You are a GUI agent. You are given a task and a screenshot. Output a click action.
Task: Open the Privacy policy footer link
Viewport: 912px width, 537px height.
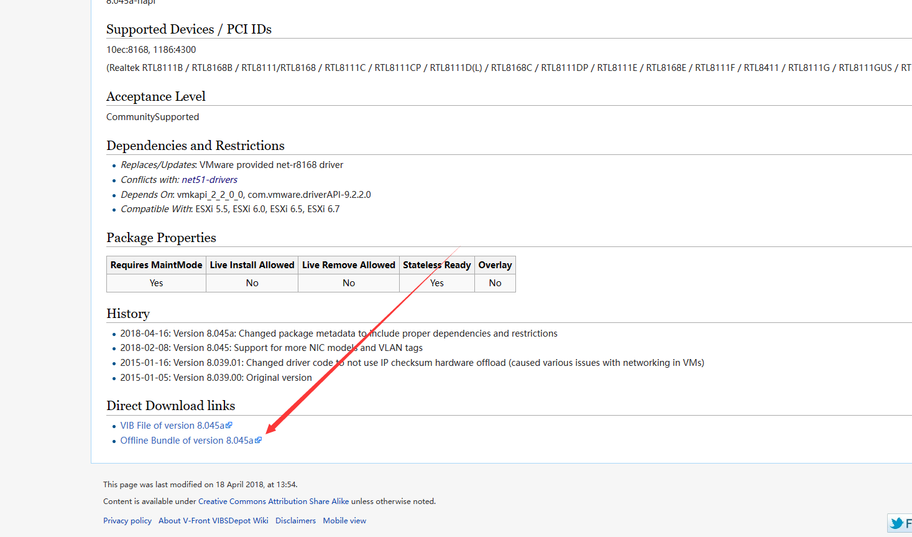pyautogui.click(x=127, y=521)
